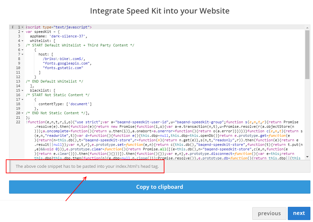
Task: Click the code editor scrollbar up arrow
Action: [x=307, y=27]
